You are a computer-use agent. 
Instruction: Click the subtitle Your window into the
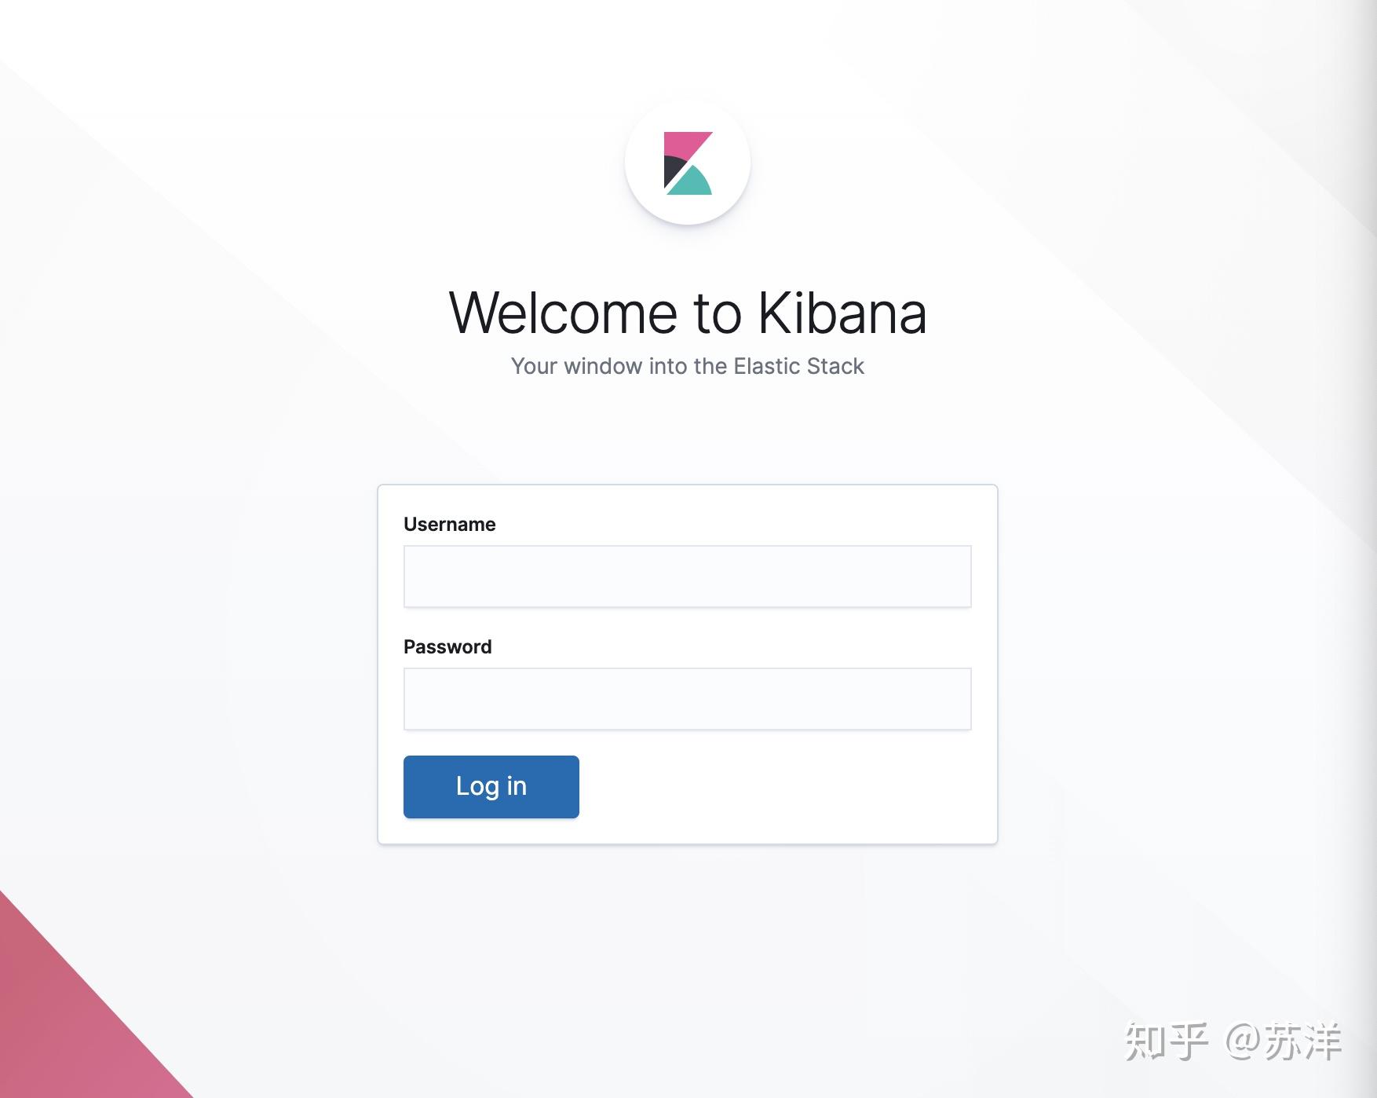(619, 366)
